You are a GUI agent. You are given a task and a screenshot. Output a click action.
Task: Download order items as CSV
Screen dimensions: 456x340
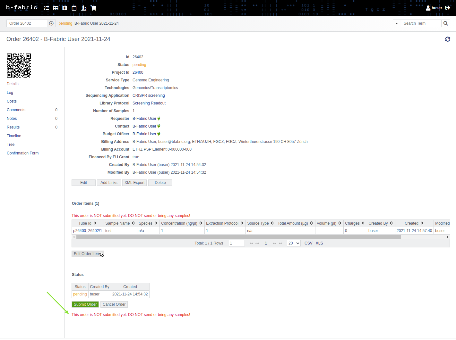pos(308,243)
